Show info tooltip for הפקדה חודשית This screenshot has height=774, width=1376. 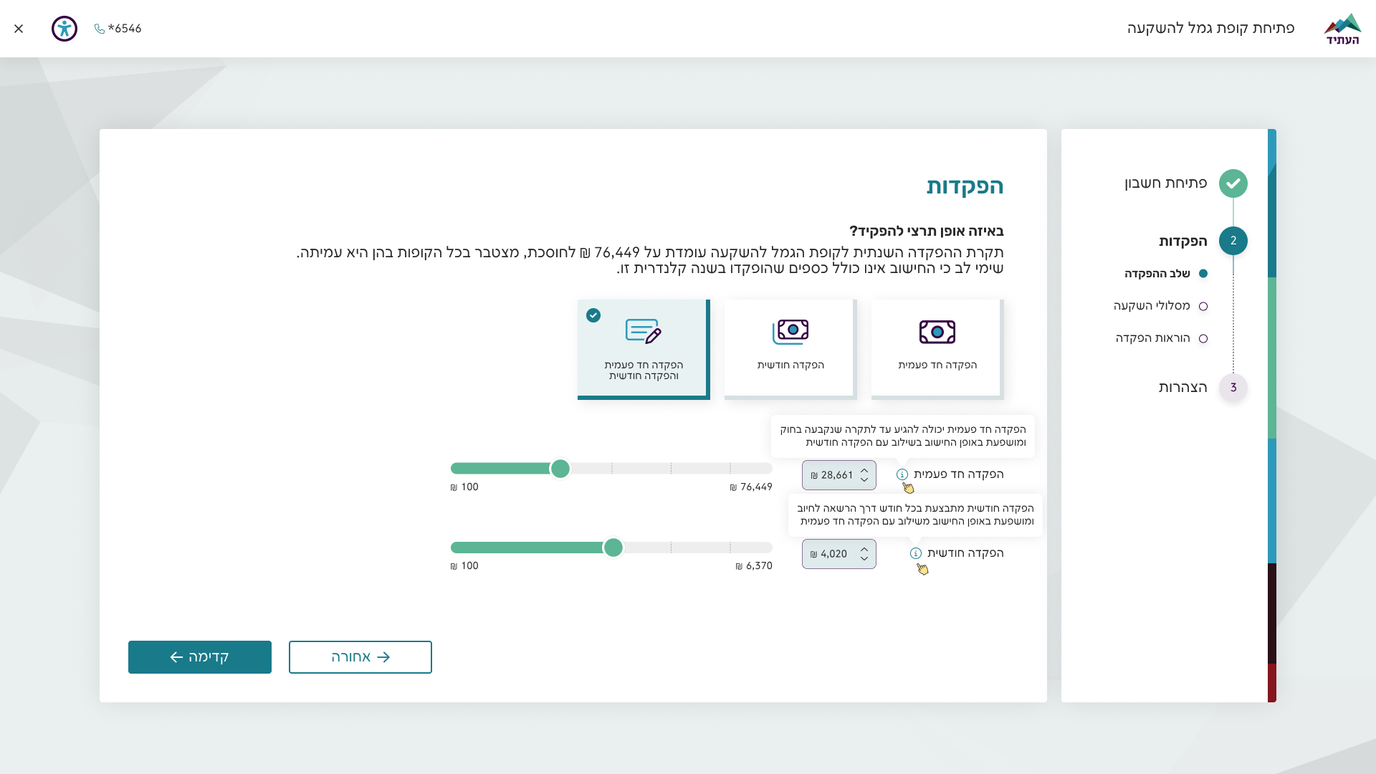tap(916, 553)
